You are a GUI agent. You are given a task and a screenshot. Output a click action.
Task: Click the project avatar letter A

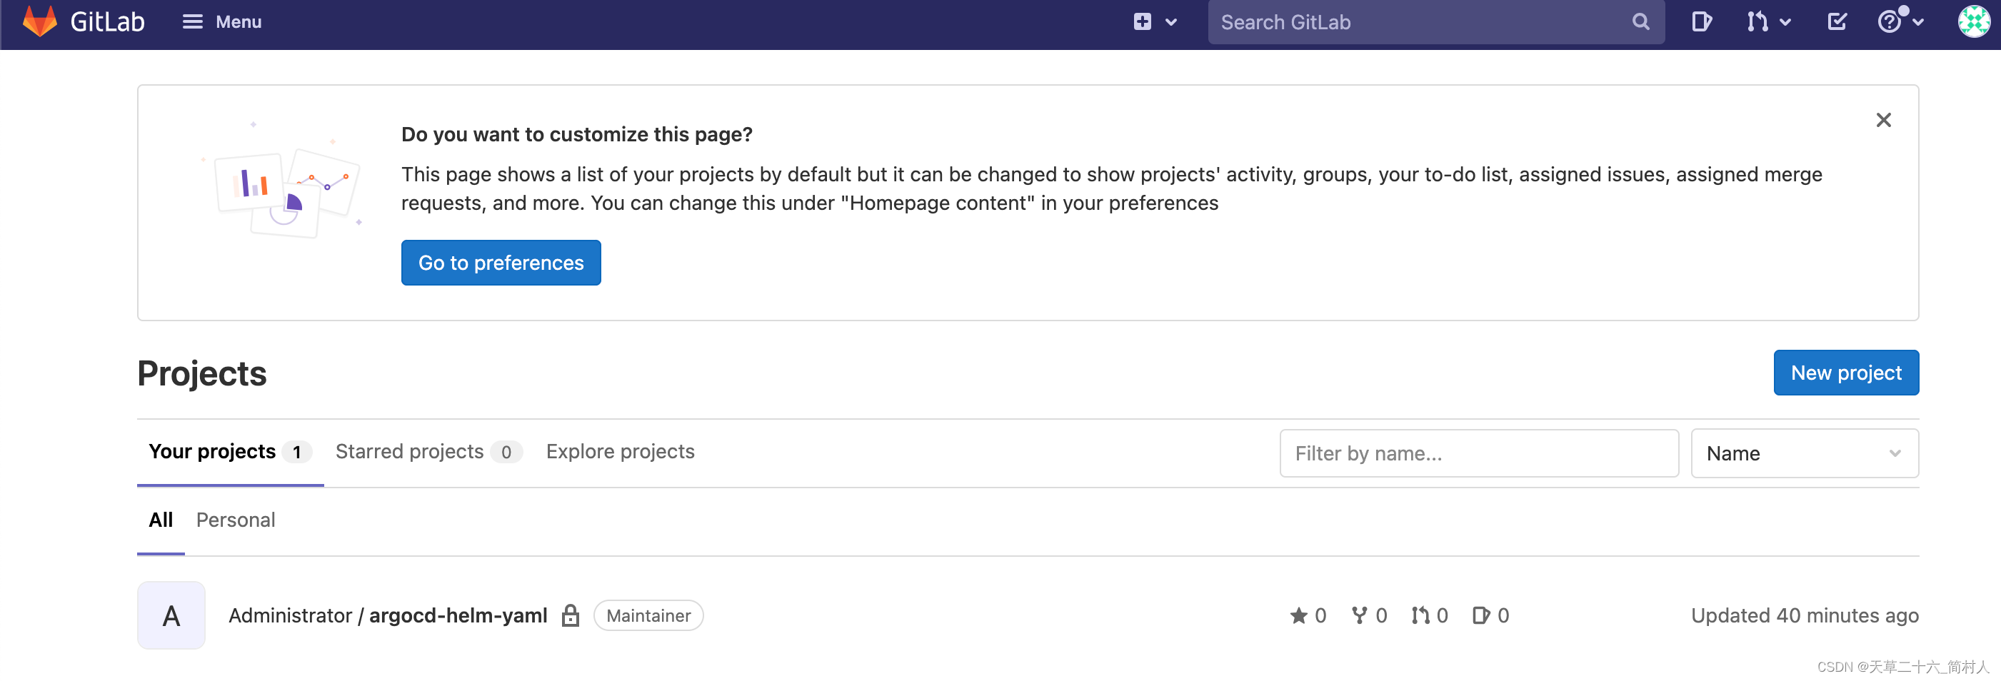(171, 615)
